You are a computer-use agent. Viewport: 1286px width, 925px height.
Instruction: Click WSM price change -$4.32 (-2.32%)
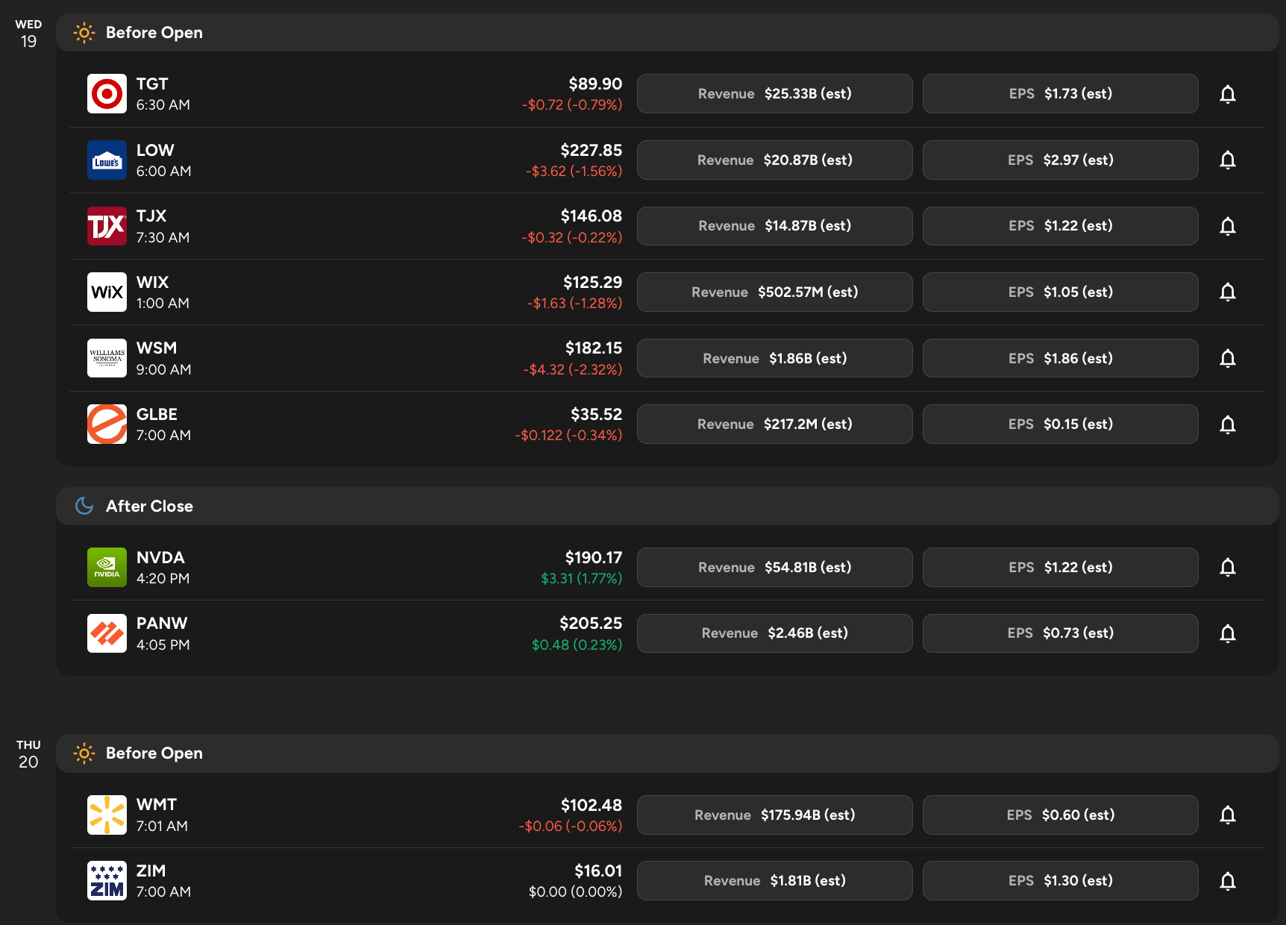[x=573, y=369]
